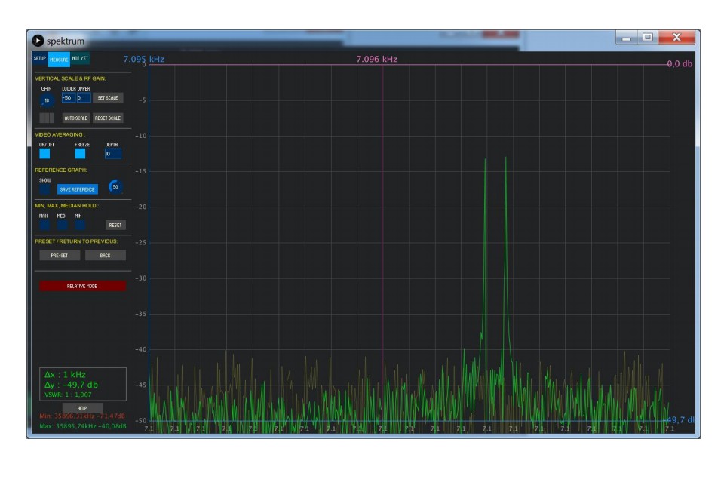This screenshot has height=482, width=724.
Task: Select the NOT YET tab
Action: pos(80,59)
